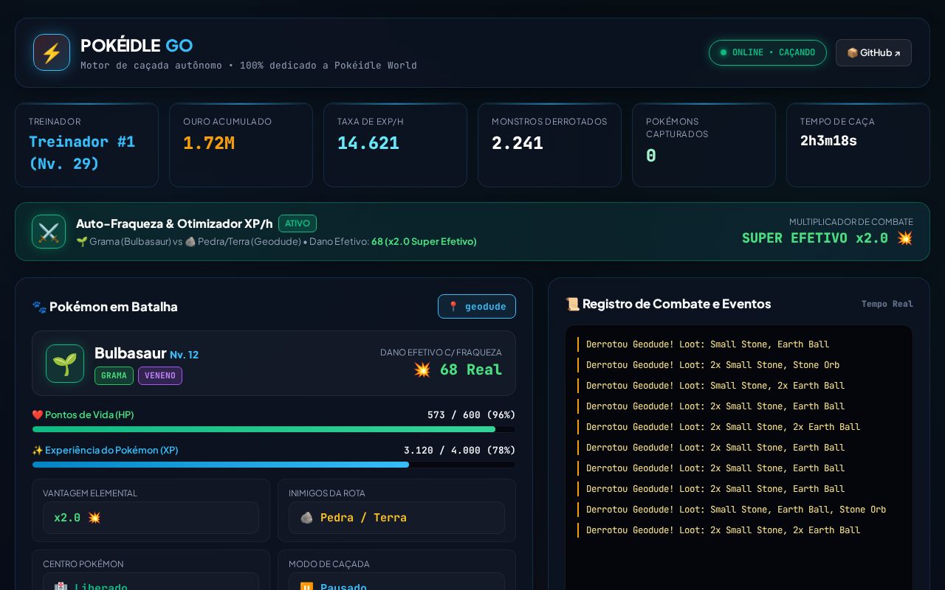This screenshot has height=590, width=945.
Task: Click the ONLINE • CAÇANDO status badge
Action: [768, 52]
